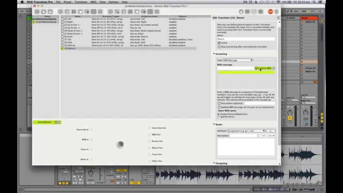Click the 'Keystroke In' monitor label
Image resolution: width=343 pixels, height=193 pixels.
[83, 130]
